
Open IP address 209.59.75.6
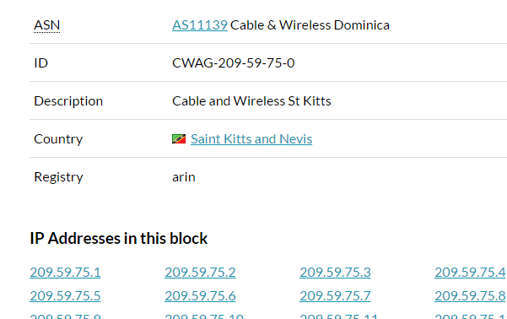click(200, 296)
